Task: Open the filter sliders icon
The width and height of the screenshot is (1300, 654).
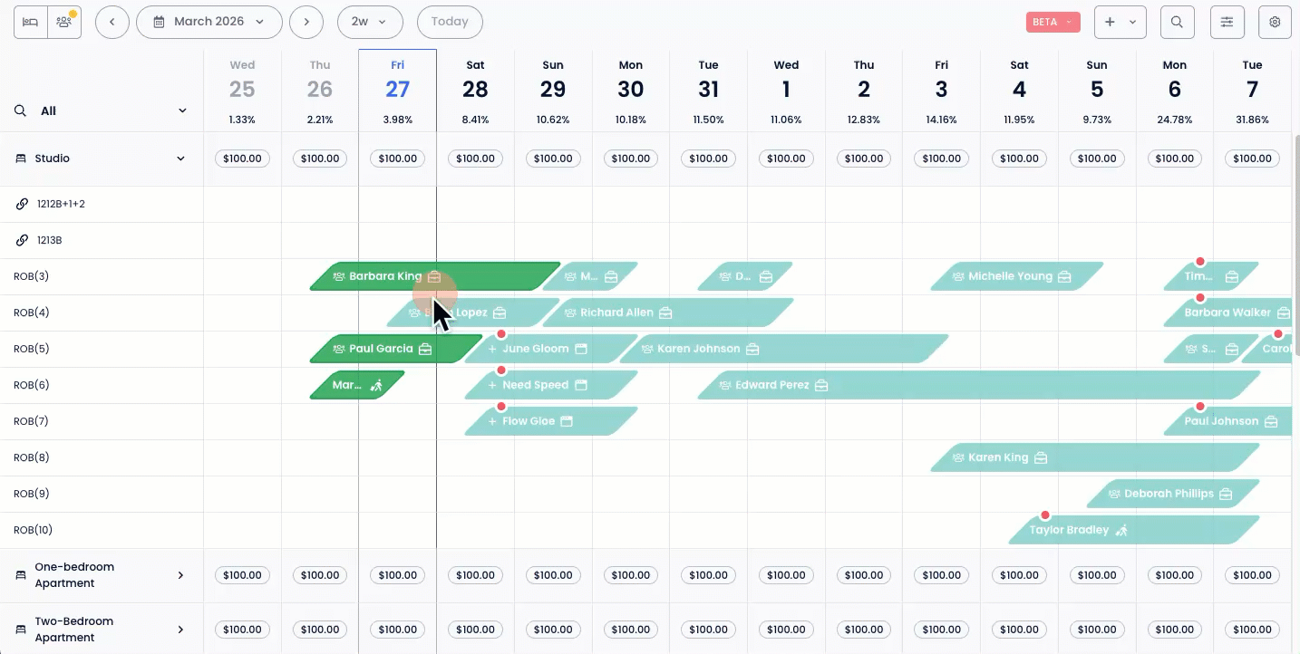Action: [1227, 22]
